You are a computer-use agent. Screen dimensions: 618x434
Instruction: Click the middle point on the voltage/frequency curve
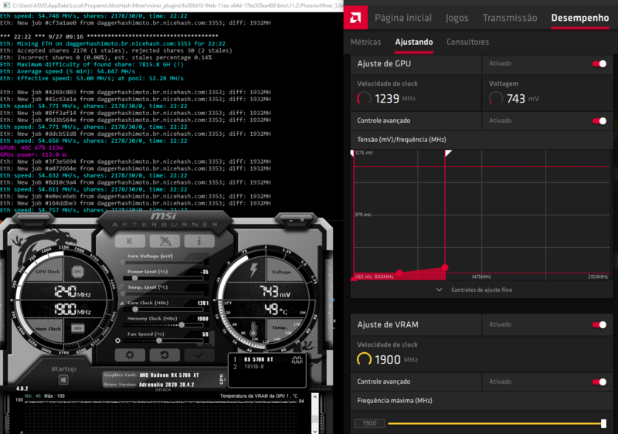pyautogui.click(x=399, y=273)
